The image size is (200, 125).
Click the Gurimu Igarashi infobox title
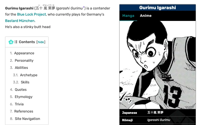coord(158,8)
